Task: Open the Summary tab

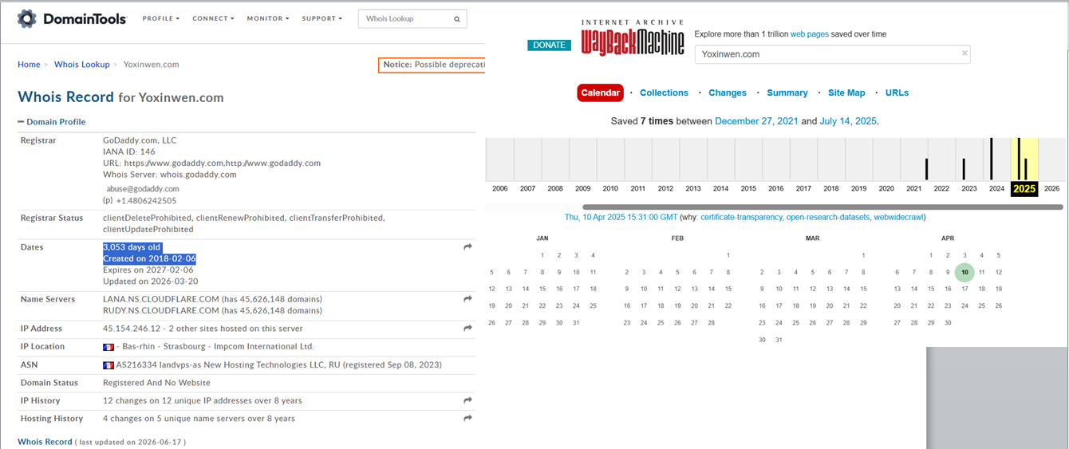Action: coord(787,93)
